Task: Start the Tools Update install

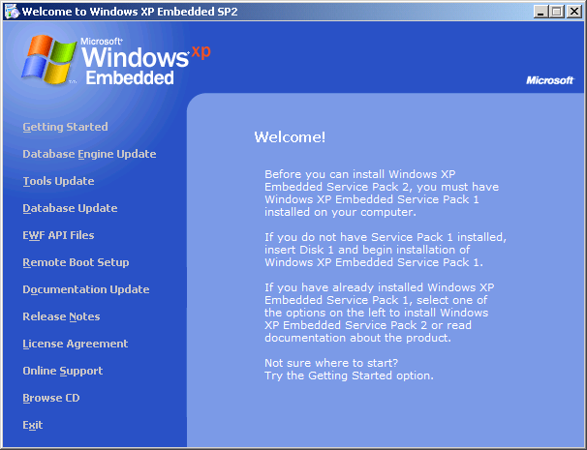Action: 58,181
